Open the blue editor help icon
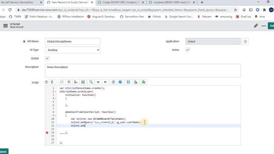The height and width of the screenshot is (154, 274). (120, 82)
